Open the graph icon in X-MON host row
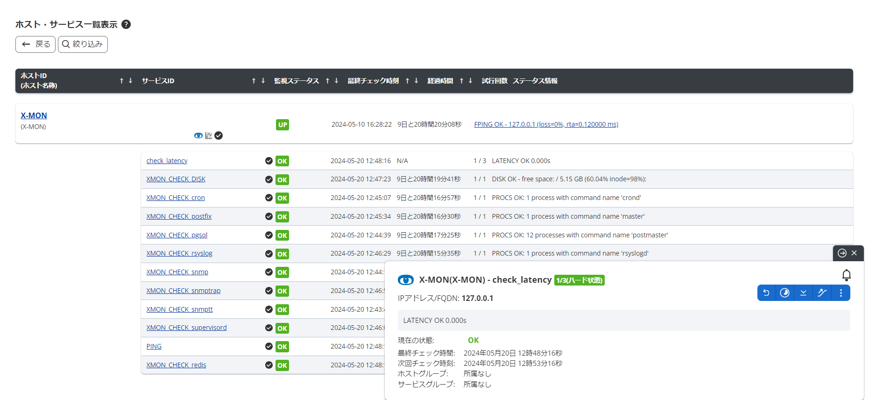 pos(209,136)
